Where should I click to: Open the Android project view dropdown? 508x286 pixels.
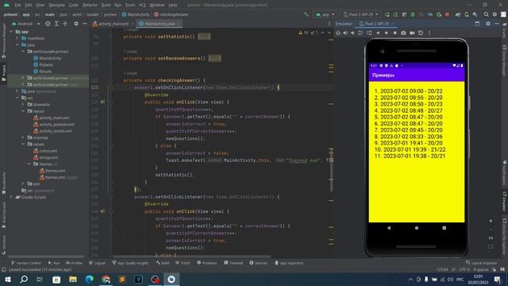point(26,24)
